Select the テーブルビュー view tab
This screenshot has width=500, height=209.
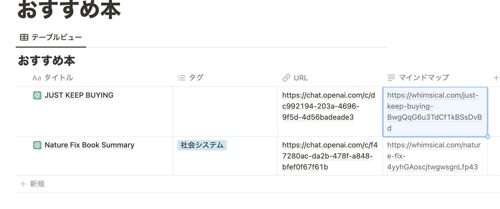(x=51, y=37)
